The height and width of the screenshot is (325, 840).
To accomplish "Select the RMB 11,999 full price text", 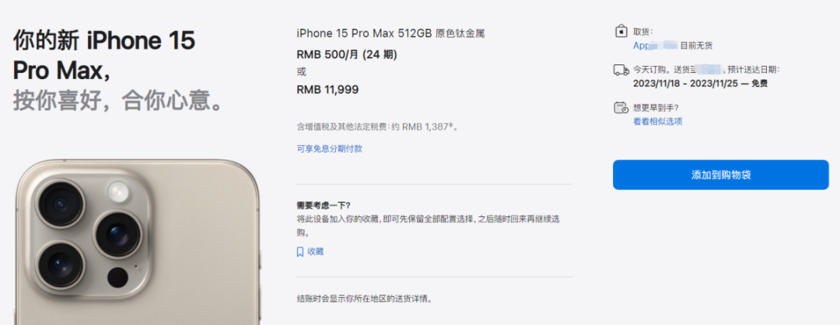I will [x=327, y=90].
